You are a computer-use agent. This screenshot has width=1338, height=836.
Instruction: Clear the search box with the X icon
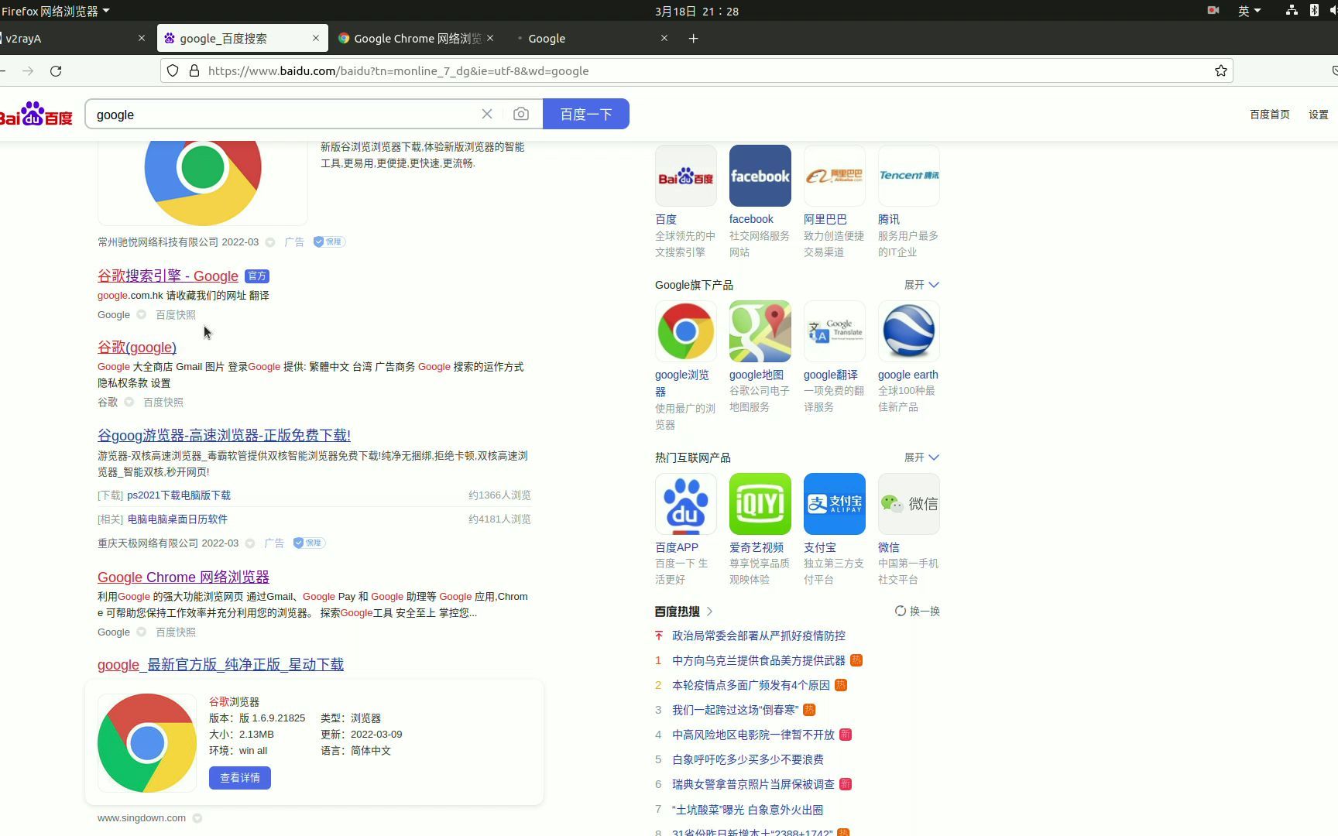(x=487, y=114)
